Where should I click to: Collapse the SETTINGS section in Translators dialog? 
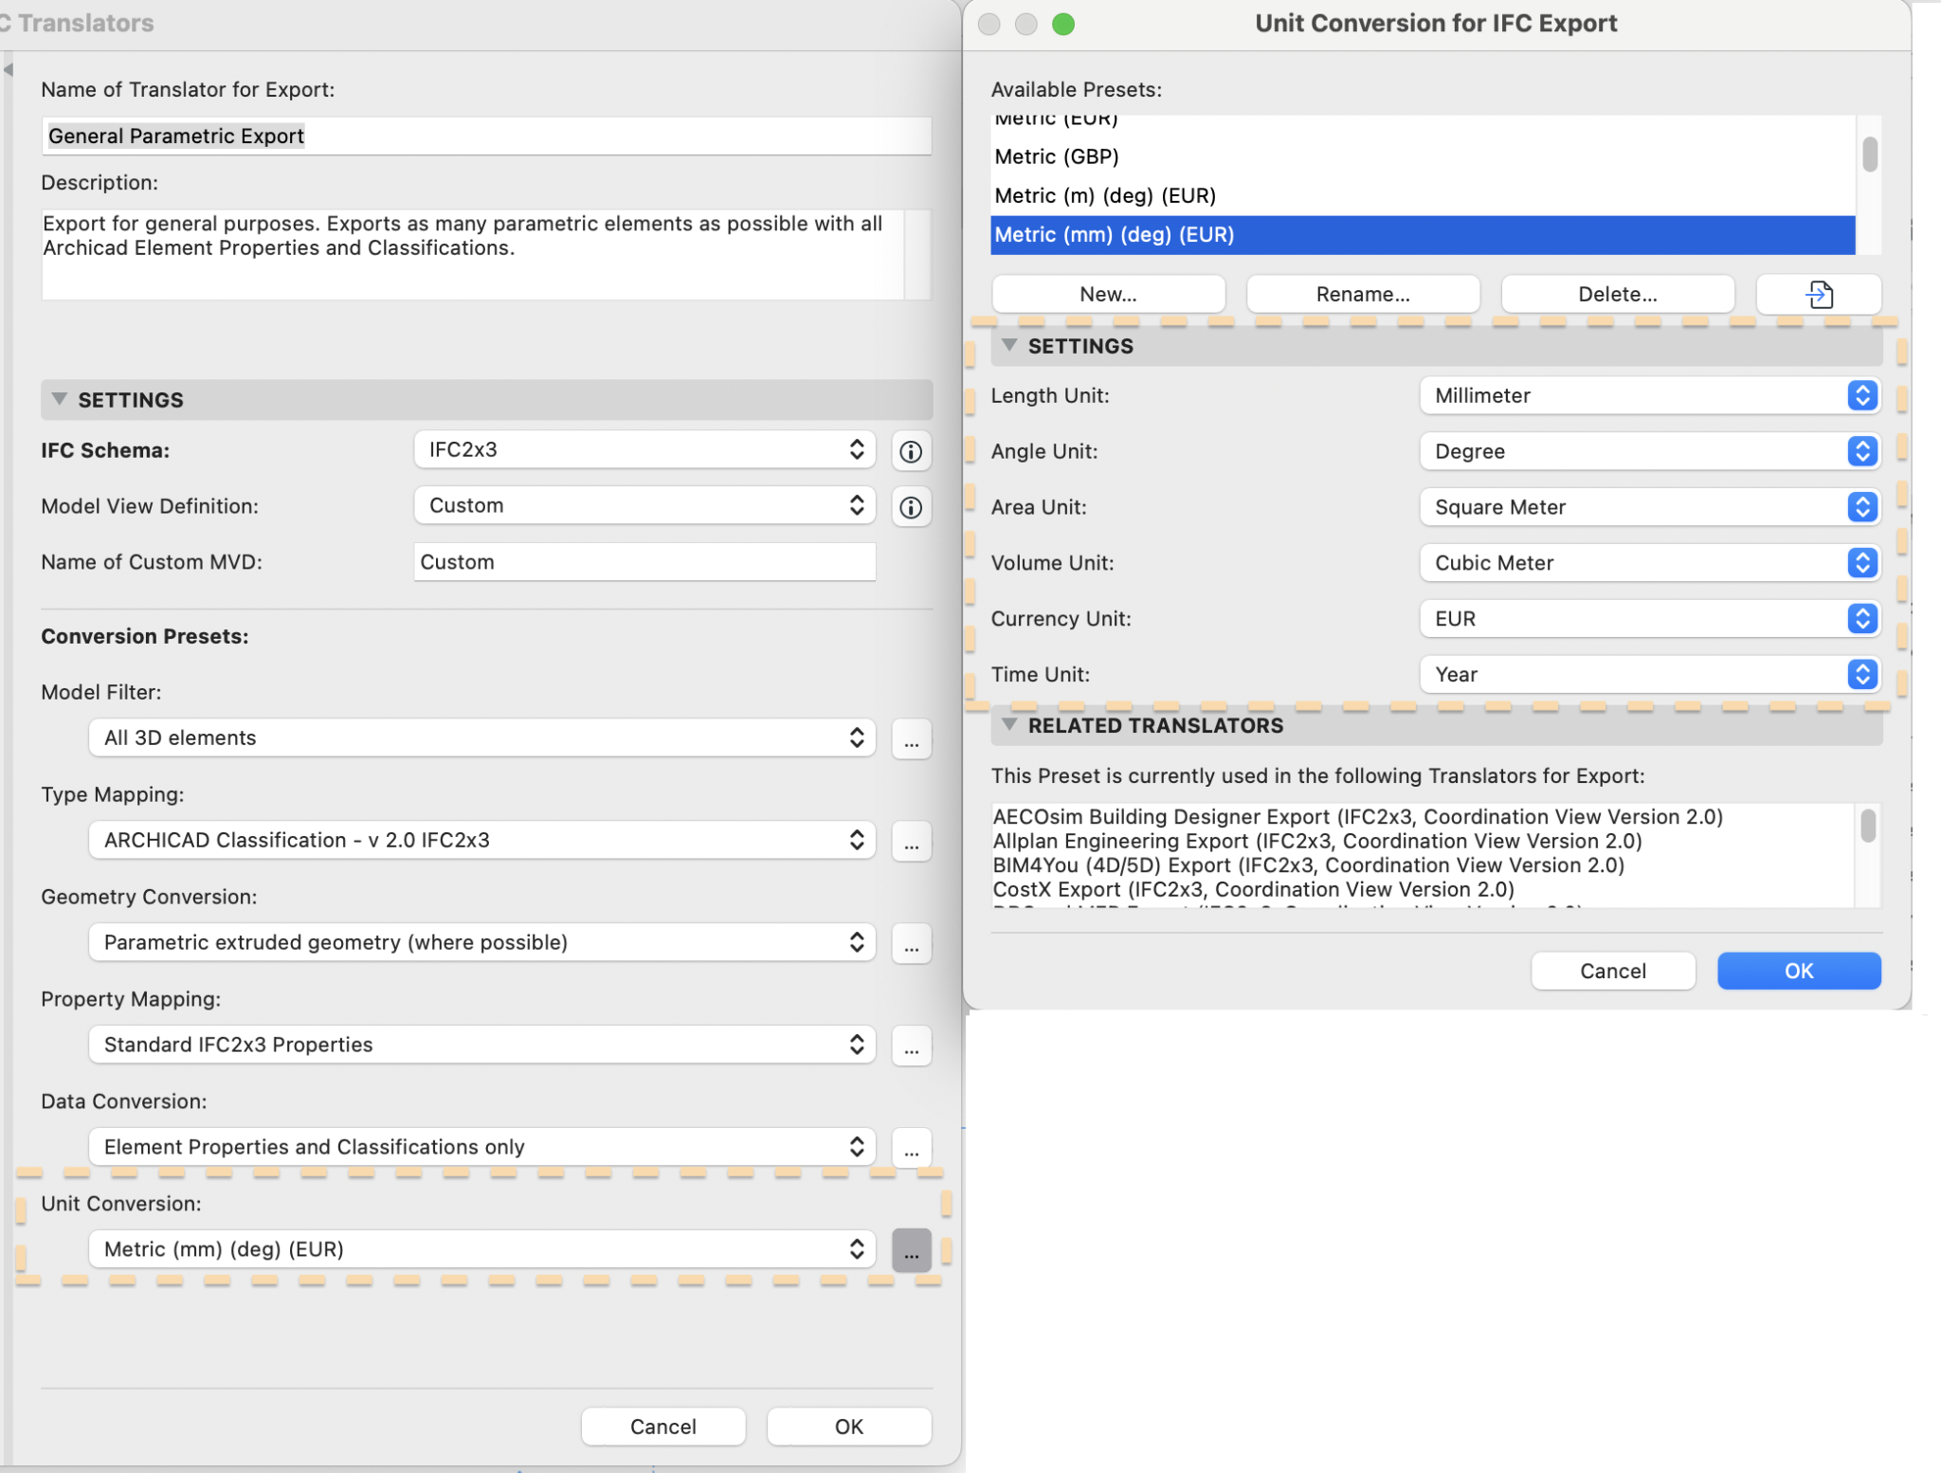59,400
